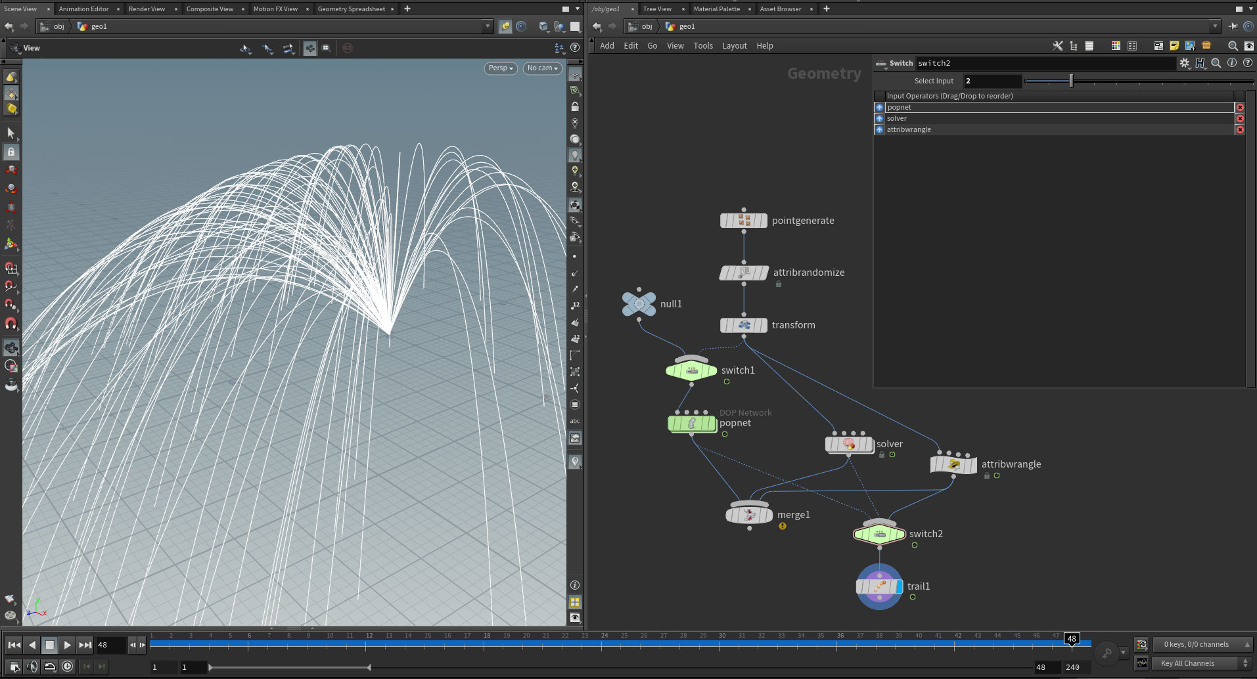This screenshot has width=1257, height=679.
Task: Click the pointgenerate node icon
Action: pos(744,221)
